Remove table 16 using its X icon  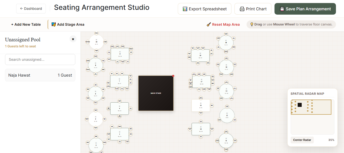[226, 65]
